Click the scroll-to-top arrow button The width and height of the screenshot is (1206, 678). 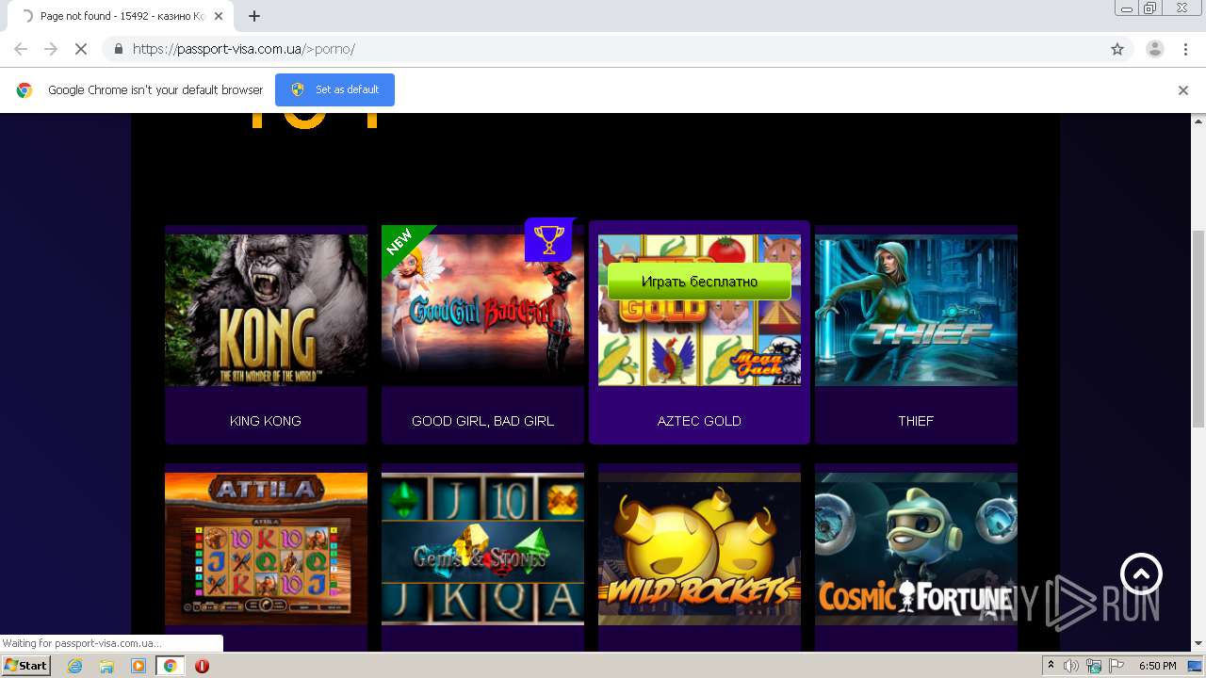[x=1141, y=574]
